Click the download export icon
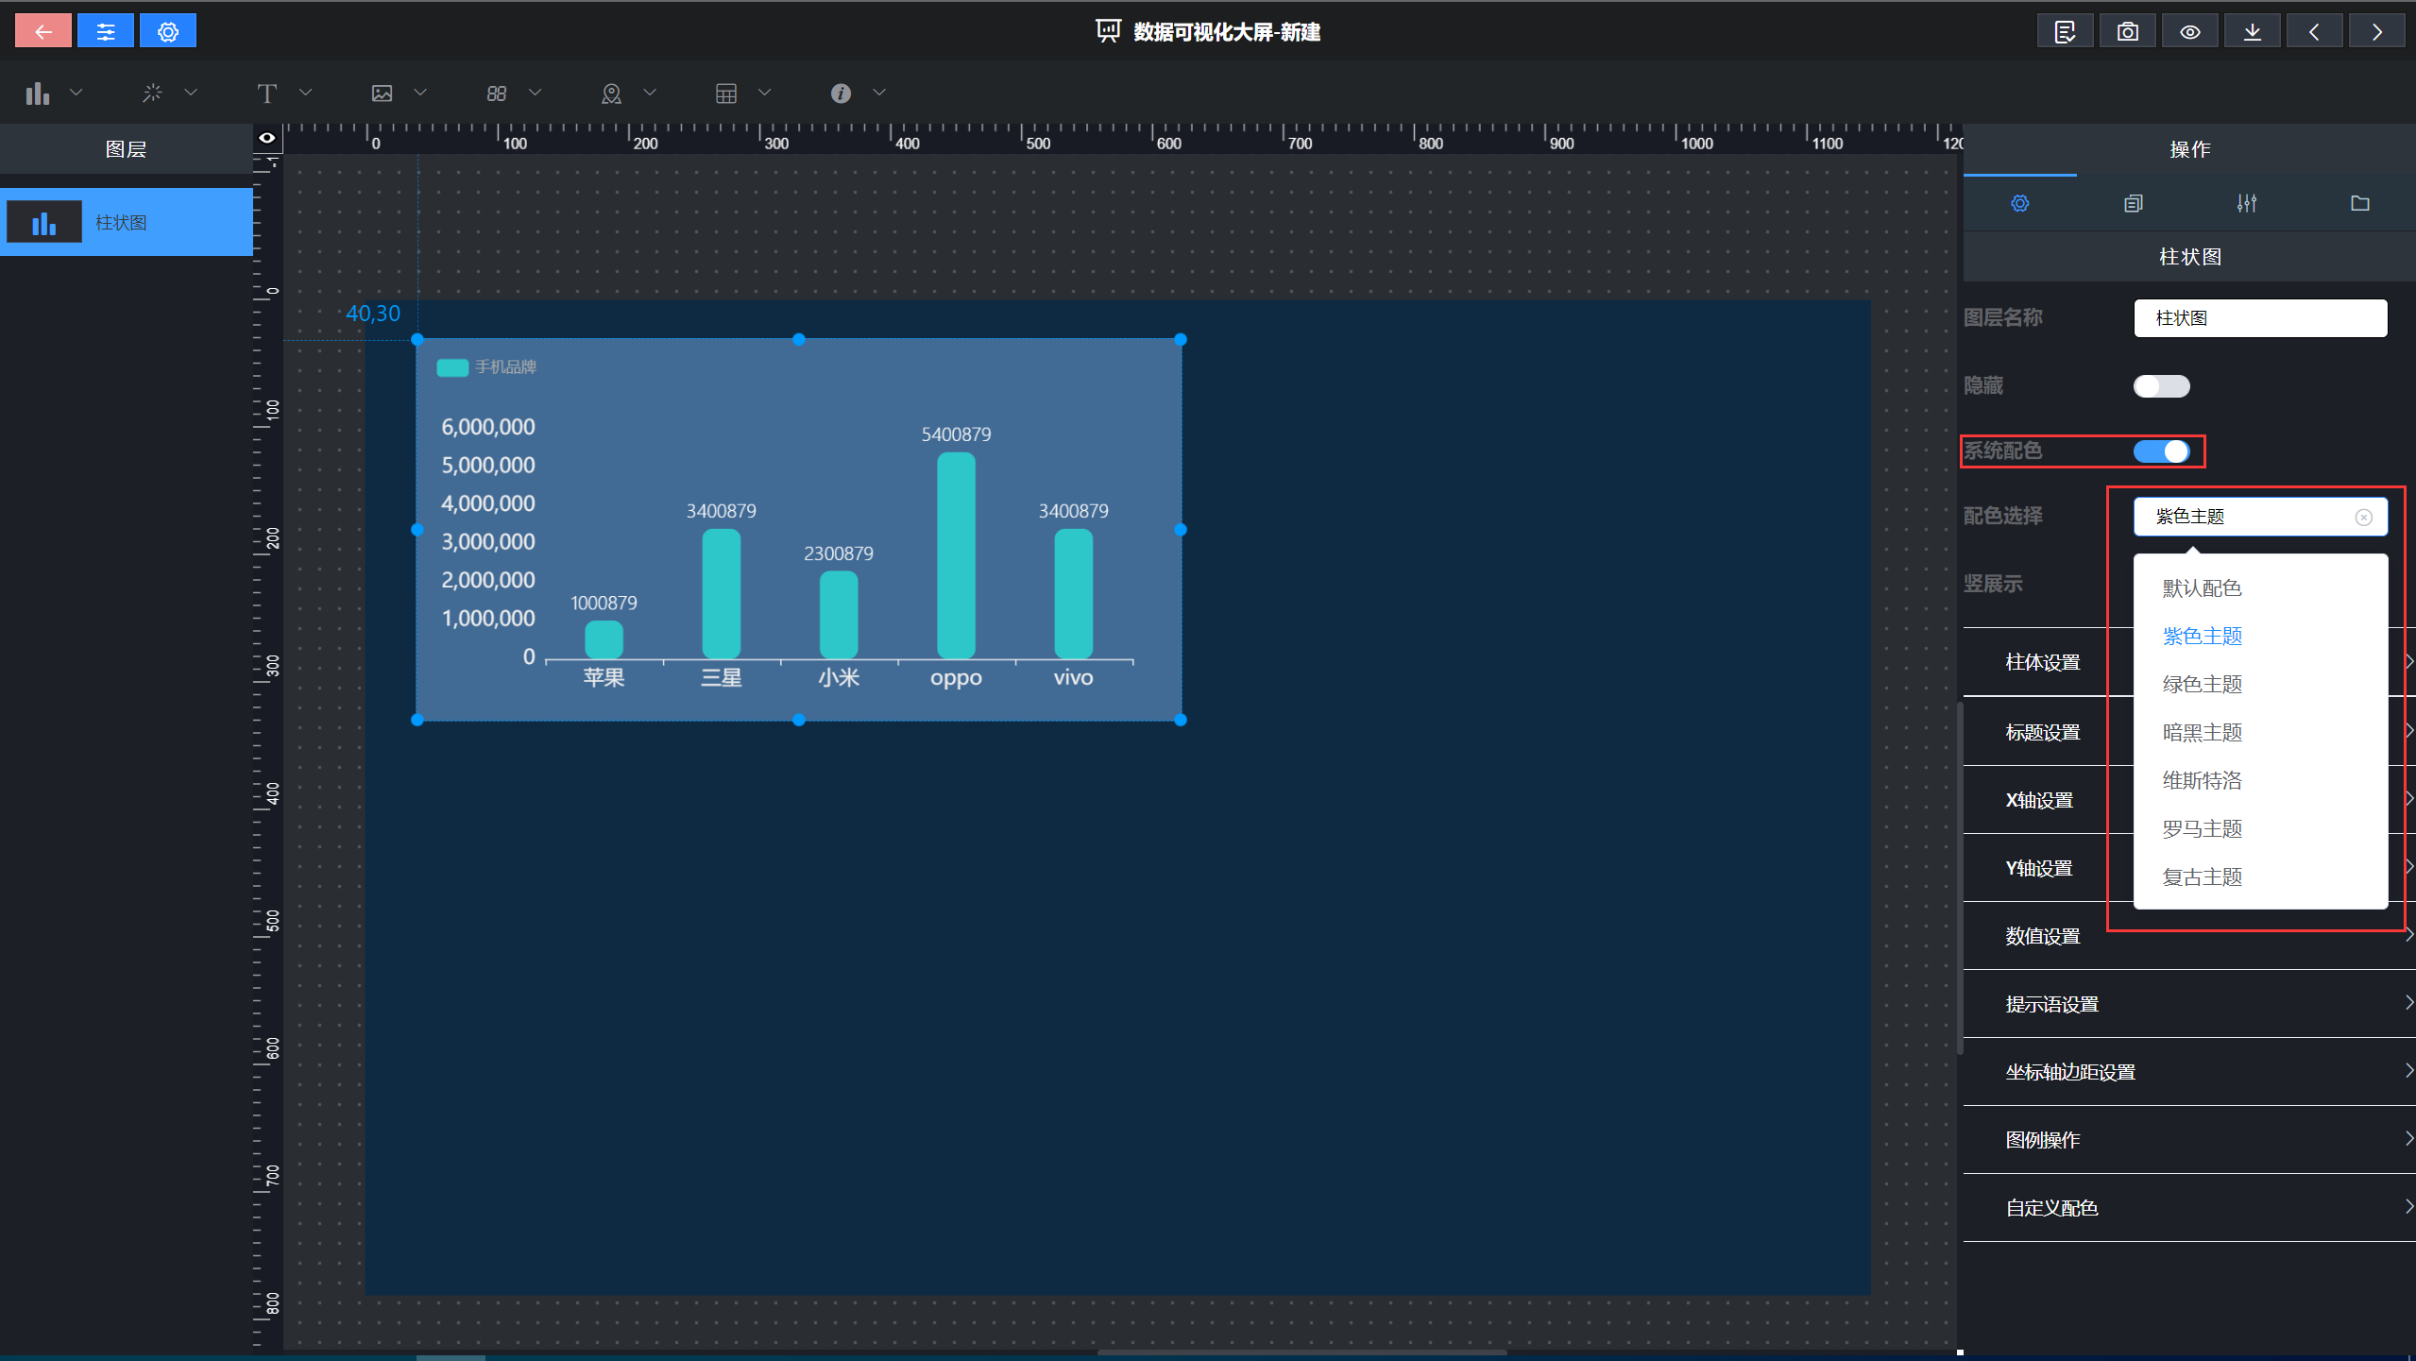The height and width of the screenshot is (1361, 2416). tap(2253, 31)
